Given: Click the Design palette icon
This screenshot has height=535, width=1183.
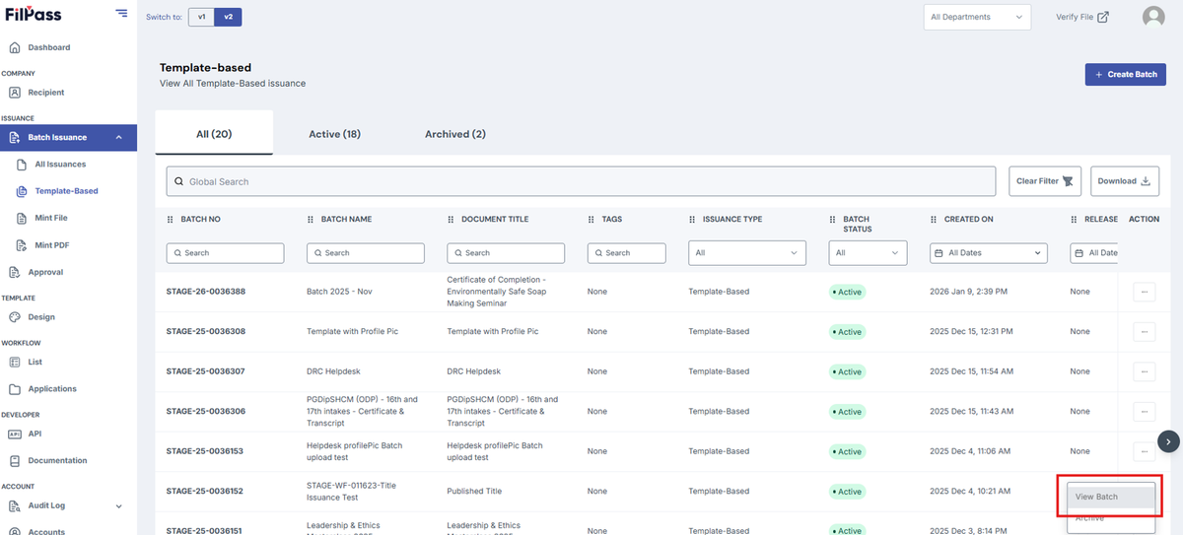Looking at the screenshot, I should 15,317.
